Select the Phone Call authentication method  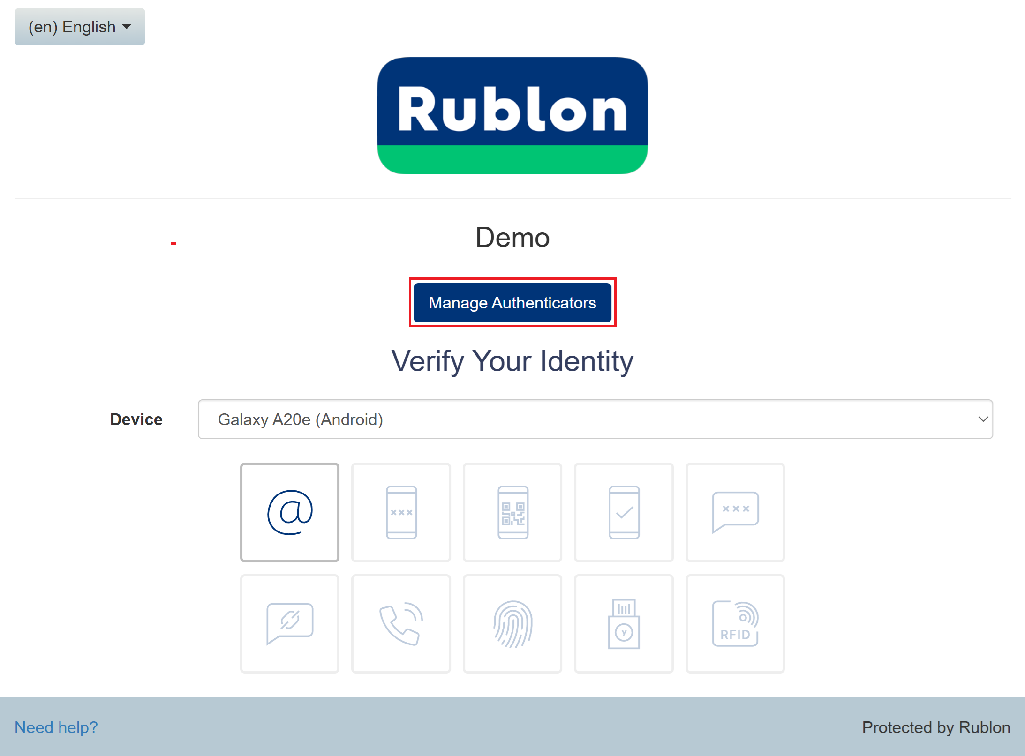tap(401, 624)
